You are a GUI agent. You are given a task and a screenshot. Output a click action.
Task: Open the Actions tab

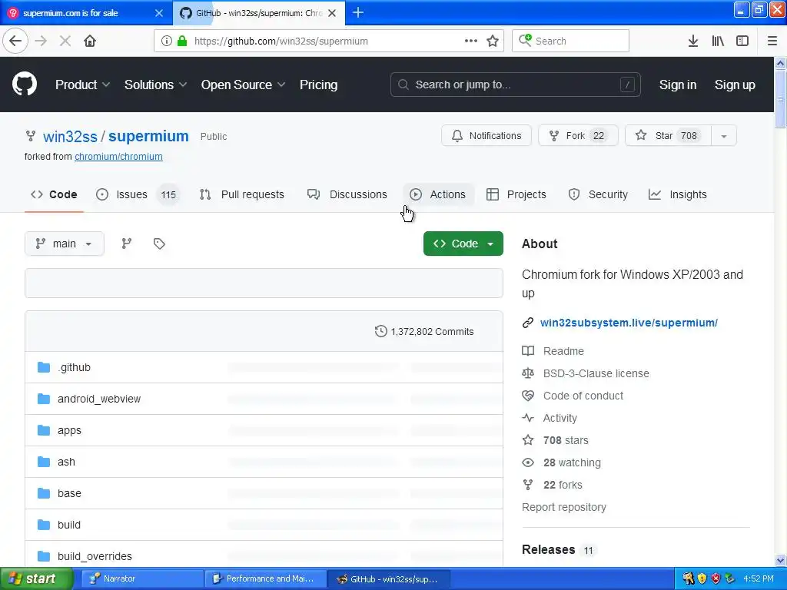[x=438, y=194]
